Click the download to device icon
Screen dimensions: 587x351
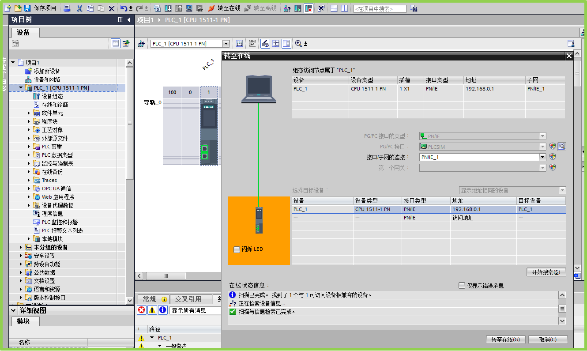[168, 8]
